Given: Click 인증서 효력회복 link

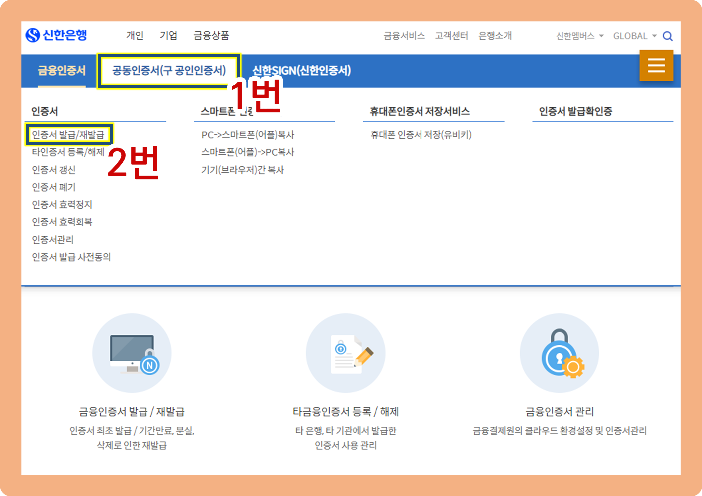Looking at the screenshot, I should (62, 222).
